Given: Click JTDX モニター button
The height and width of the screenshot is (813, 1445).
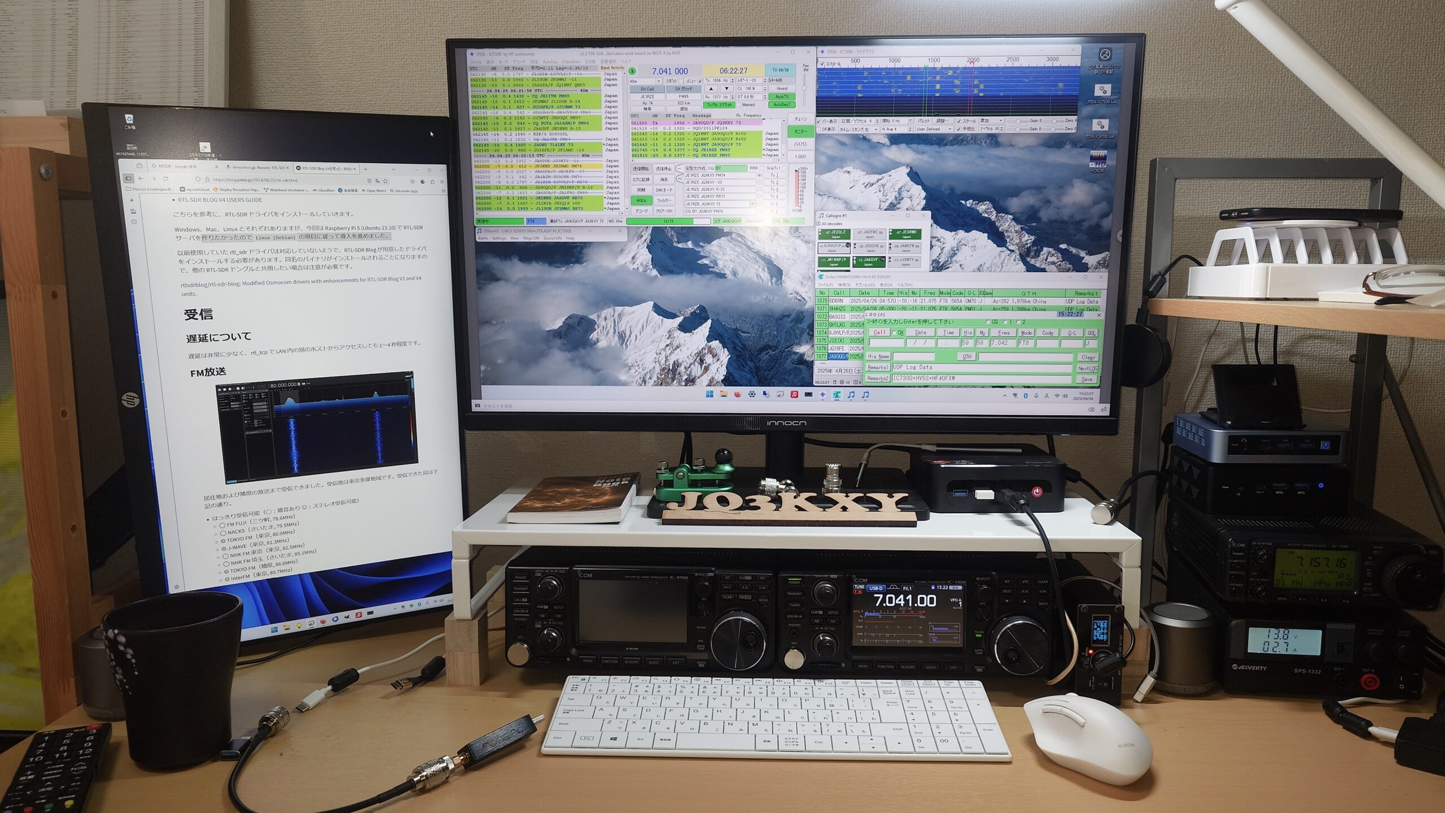Looking at the screenshot, I should coord(801,131).
